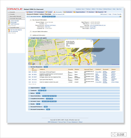Open Printer Friendly view
This screenshot has height=138, width=131.
[x=117, y=14]
